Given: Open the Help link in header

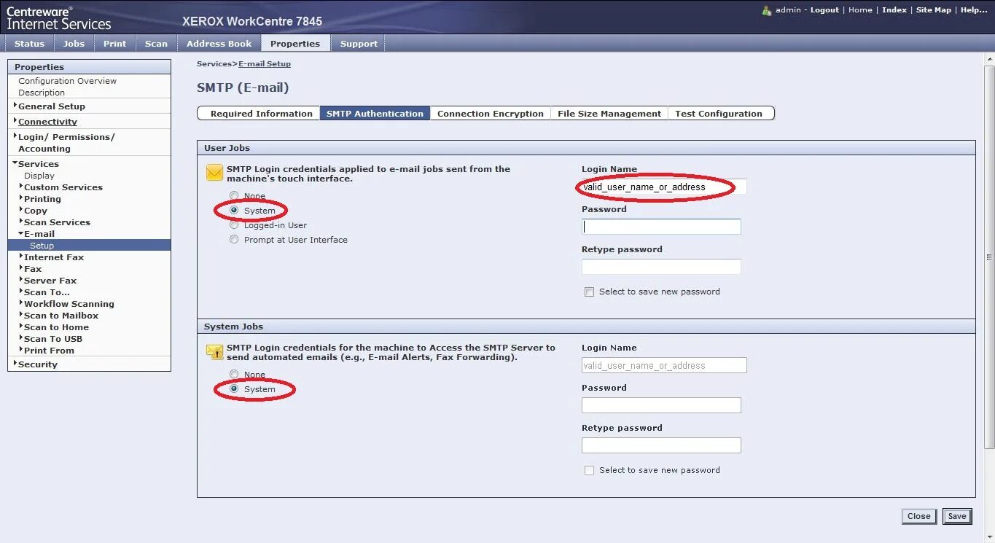Looking at the screenshot, I should tap(974, 10).
